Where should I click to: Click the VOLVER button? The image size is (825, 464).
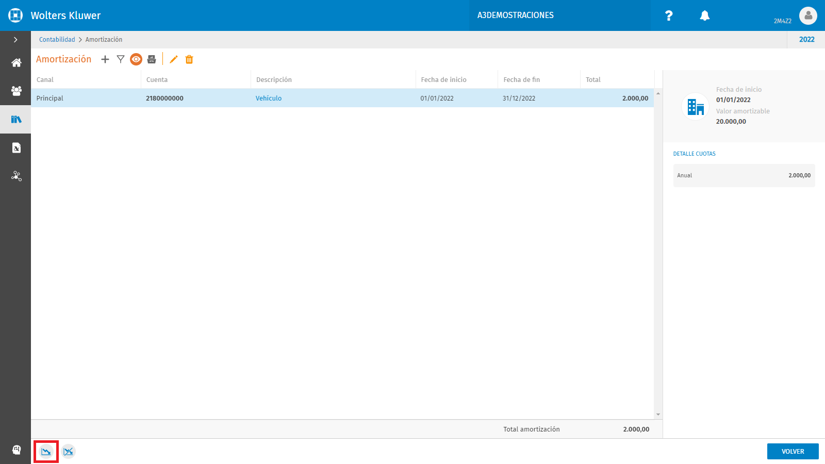[793, 451]
